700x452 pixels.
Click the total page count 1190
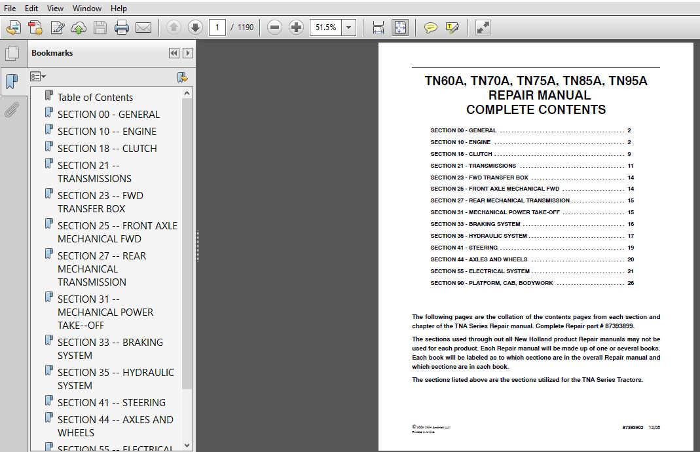click(246, 28)
